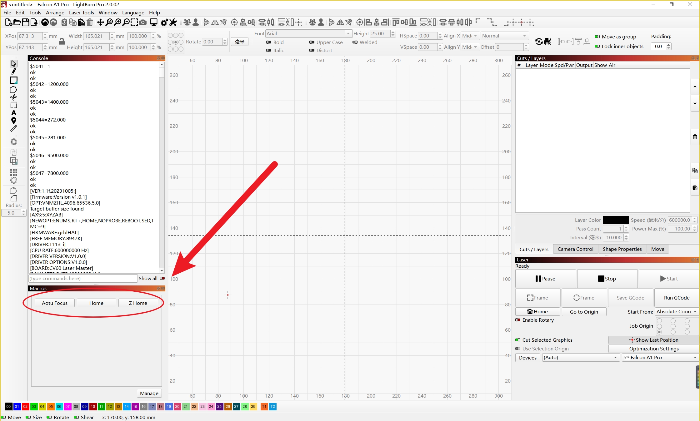Open the Laser Tools menu

(81, 12)
